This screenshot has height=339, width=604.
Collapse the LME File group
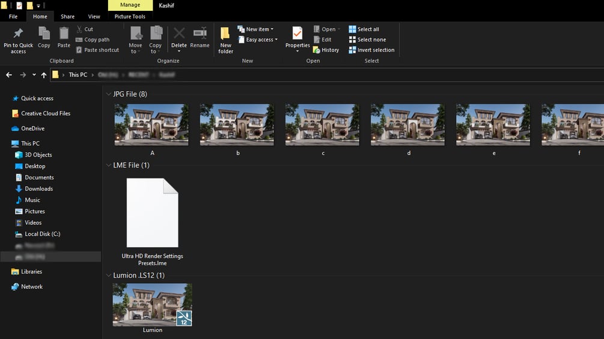109,165
